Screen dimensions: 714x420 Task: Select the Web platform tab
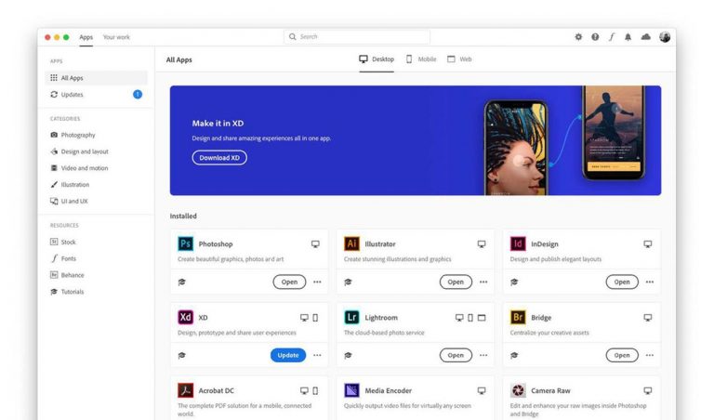(459, 59)
